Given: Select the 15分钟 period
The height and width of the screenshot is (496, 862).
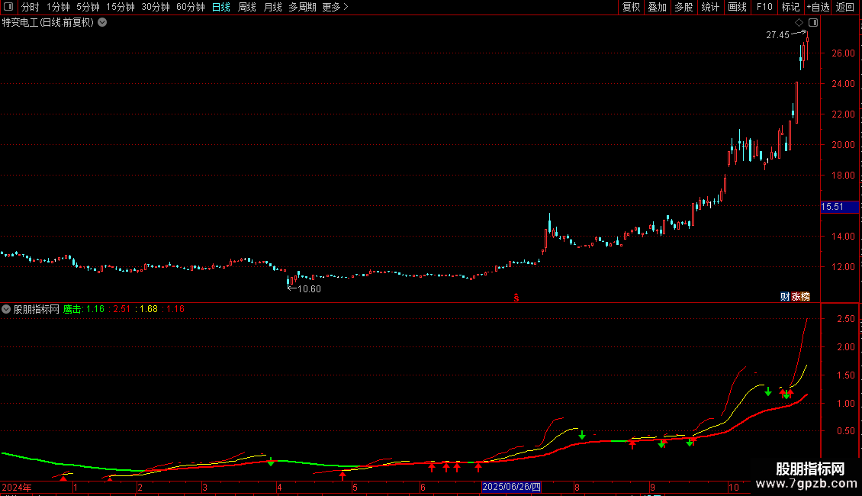Looking at the screenshot, I should [120, 7].
